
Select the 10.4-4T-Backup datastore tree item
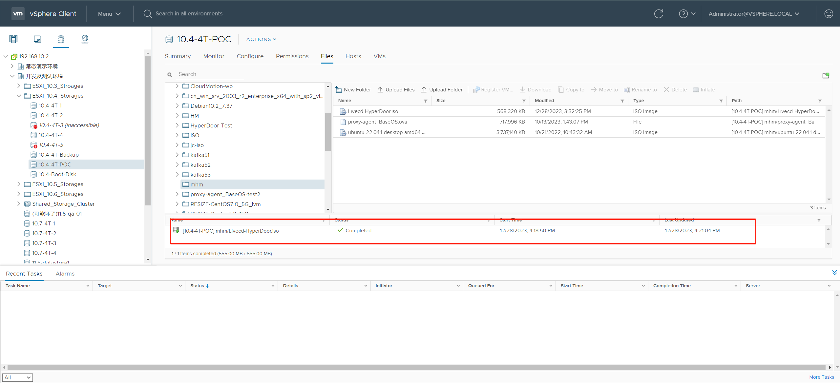coord(58,154)
